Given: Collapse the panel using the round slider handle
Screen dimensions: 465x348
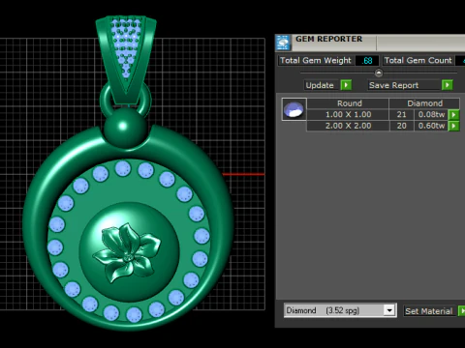Looking at the screenshot, I should click(x=379, y=73).
